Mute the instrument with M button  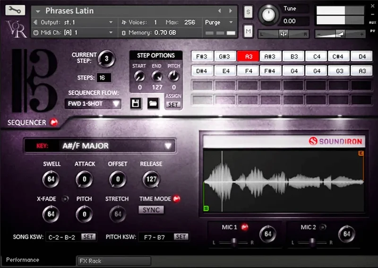tap(248, 31)
